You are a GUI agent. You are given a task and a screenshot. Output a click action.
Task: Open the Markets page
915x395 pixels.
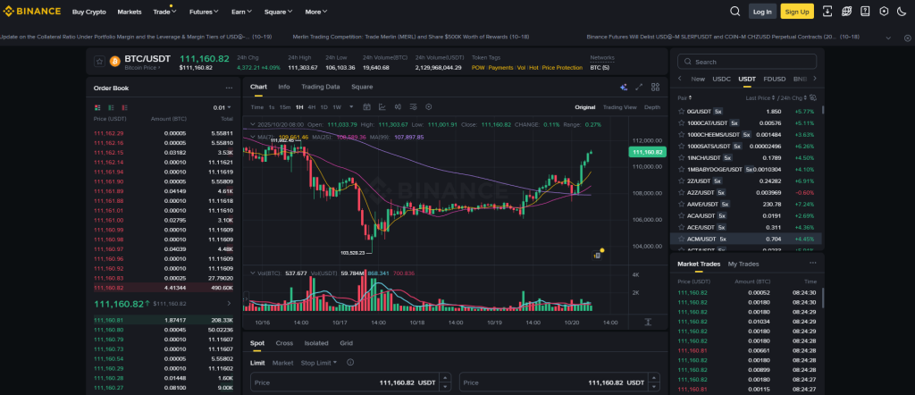(x=130, y=12)
